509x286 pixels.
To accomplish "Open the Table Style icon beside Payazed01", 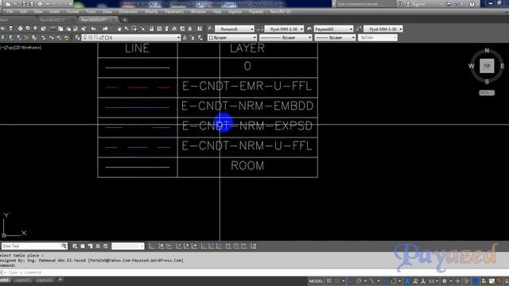I will (309, 29).
